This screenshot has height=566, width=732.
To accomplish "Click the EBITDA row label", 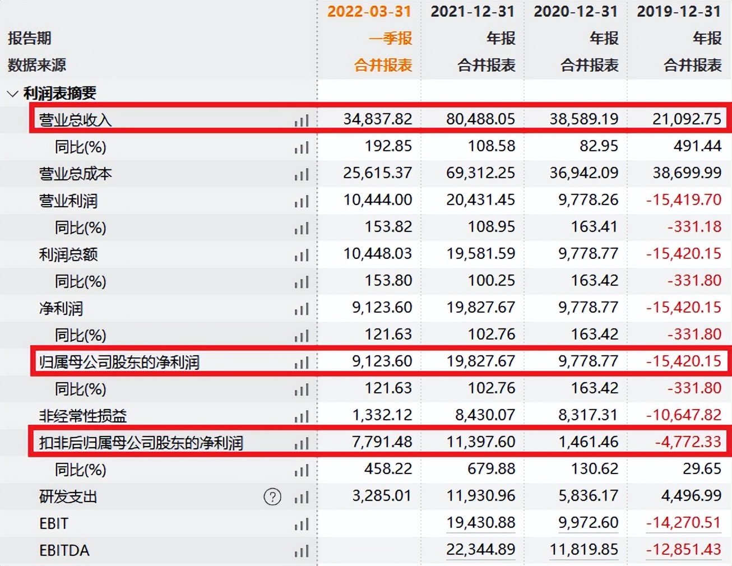I will [64, 550].
